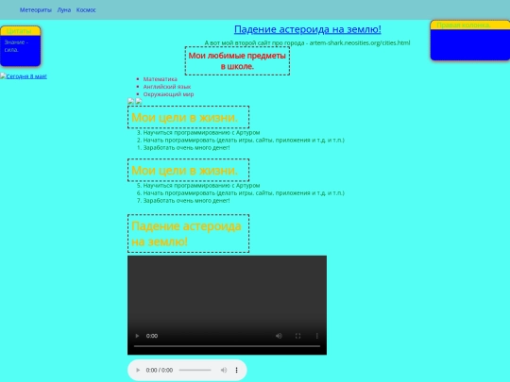The image size is (510, 382).
Task: Click the Мои любимые предметы в школе heading
Action: click(x=237, y=60)
